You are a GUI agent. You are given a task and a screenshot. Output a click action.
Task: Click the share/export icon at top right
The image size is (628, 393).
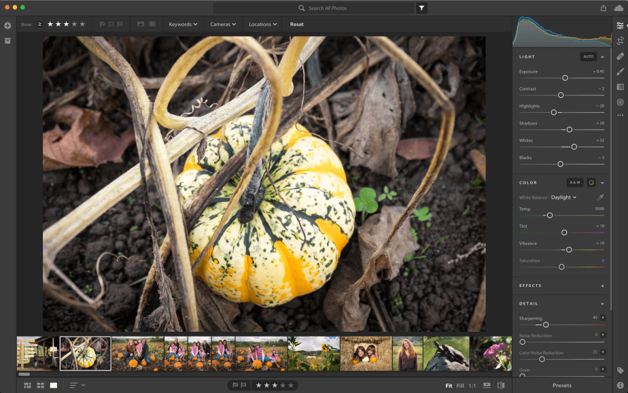click(604, 8)
